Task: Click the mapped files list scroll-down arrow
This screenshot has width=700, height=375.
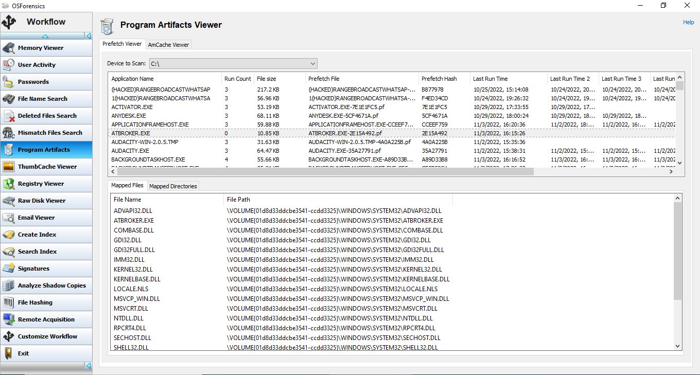Action: [677, 346]
